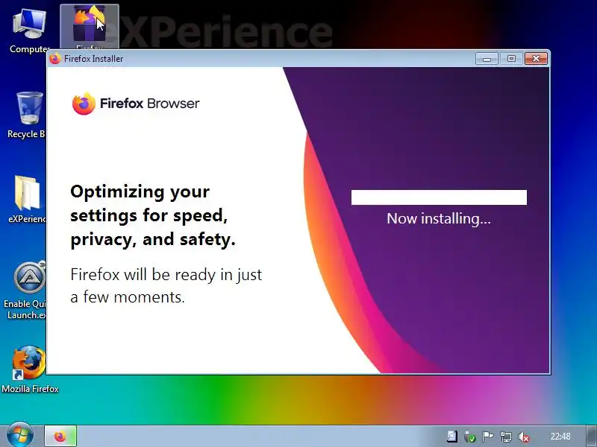Viewport: 597px width, 447px height.
Task: Select the eXPerience folder desktop icon
Action: (27, 199)
